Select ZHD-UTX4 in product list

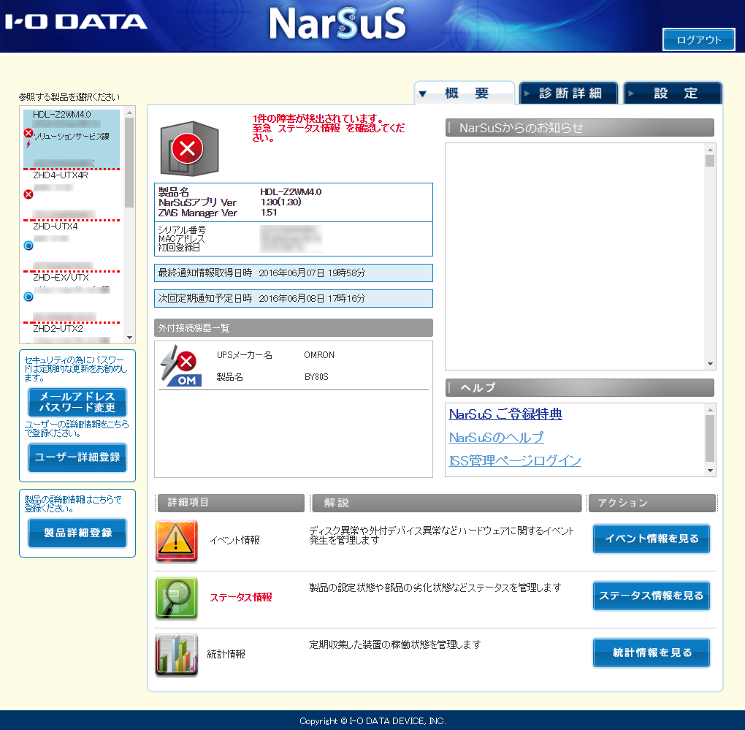click(72, 246)
